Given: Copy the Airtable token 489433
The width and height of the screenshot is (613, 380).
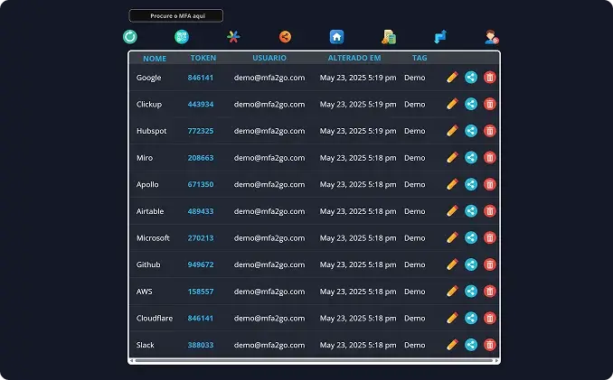Looking at the screenshot, I should tap(201, 211).
